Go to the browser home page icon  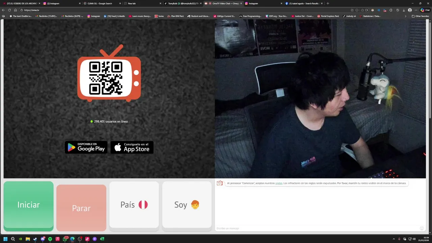click(16, 10)
